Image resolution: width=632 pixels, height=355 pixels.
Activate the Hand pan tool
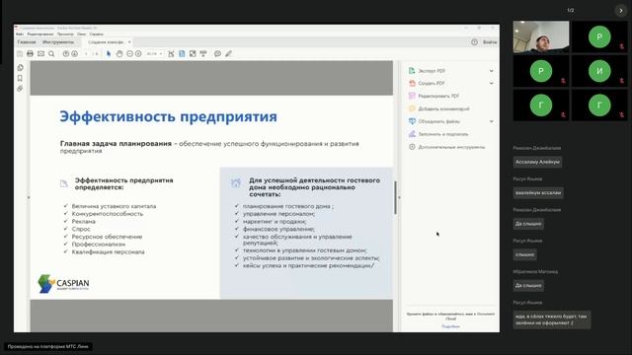(x=119, y=53)
